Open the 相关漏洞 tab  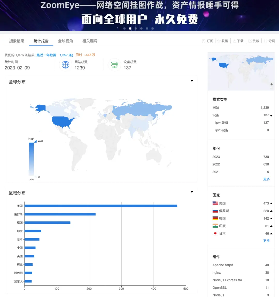click(90, 41)
